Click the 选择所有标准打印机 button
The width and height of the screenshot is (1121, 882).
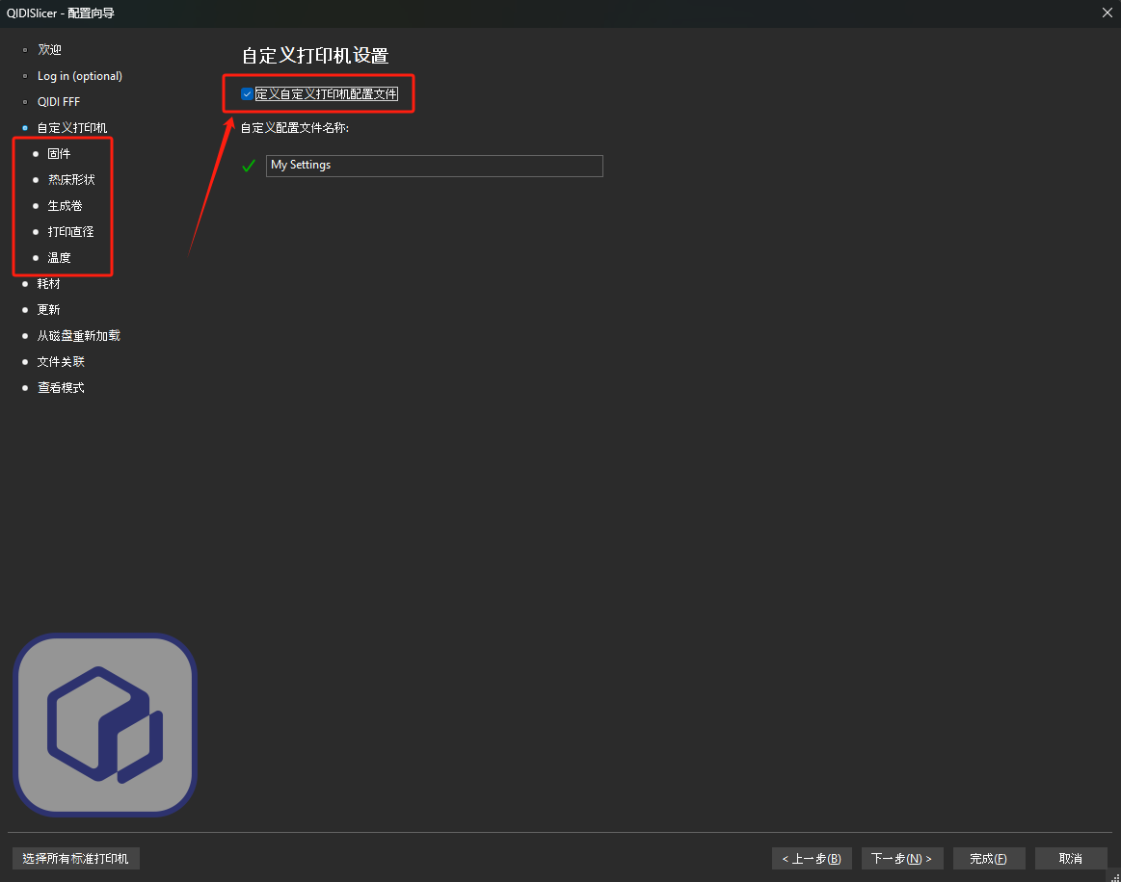[x=76, y=858]
